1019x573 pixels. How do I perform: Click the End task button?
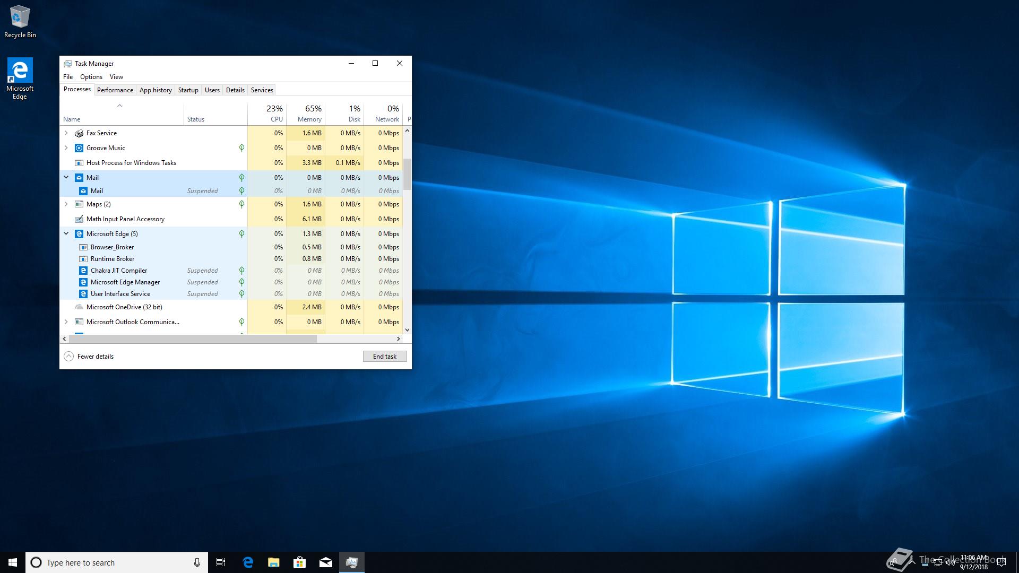click(x=385, y=357)
